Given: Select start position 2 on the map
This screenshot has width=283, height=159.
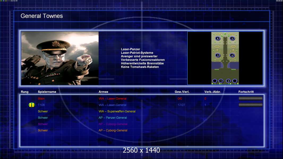Looking at the screenshot, I should [228, 81].
